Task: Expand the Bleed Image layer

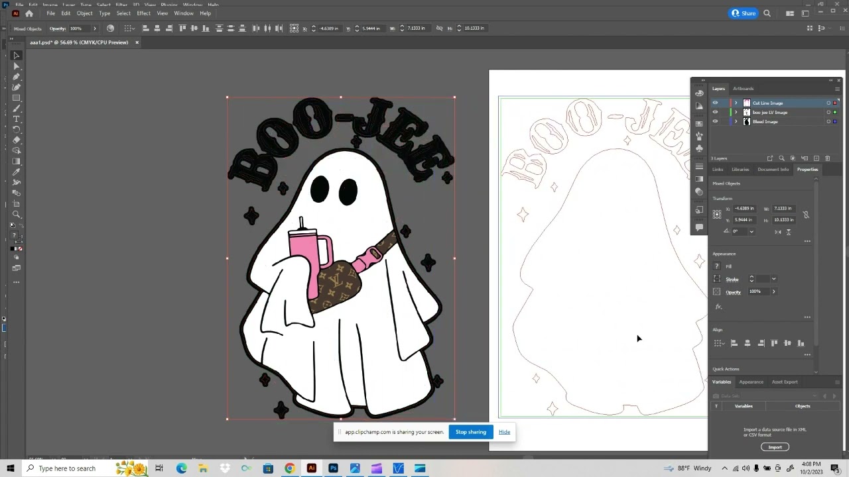Action: pos(736,122)
